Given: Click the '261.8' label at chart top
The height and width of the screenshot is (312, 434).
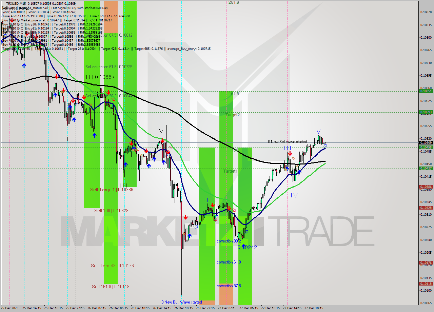Looking at the screenshot, I should pos(234,2).
